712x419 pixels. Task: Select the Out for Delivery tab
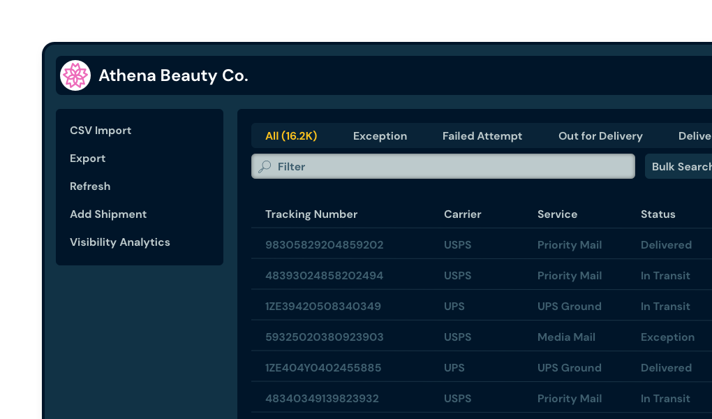600,135
